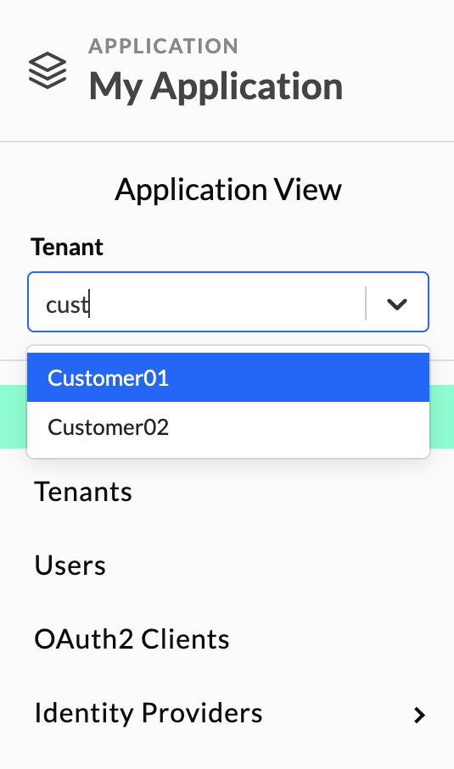Click the stacked layers application icon

tap(48, 70)
